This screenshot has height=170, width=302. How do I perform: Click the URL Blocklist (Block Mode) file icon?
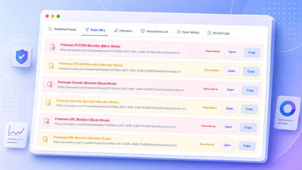click(x=47, y=121)
